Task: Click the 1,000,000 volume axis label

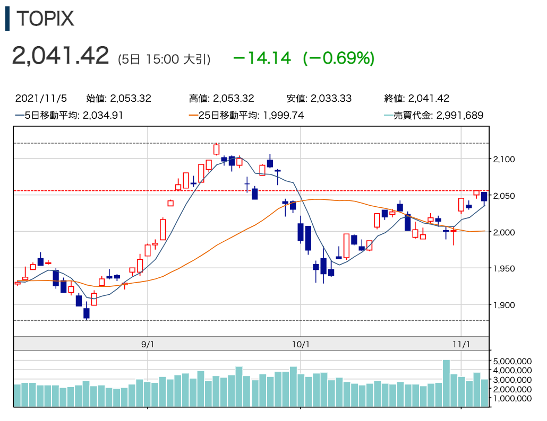Action: (x=512, y=398)
